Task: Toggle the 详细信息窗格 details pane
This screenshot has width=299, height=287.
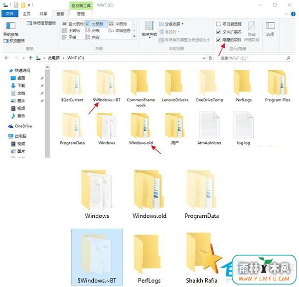Action: [41, 23]
